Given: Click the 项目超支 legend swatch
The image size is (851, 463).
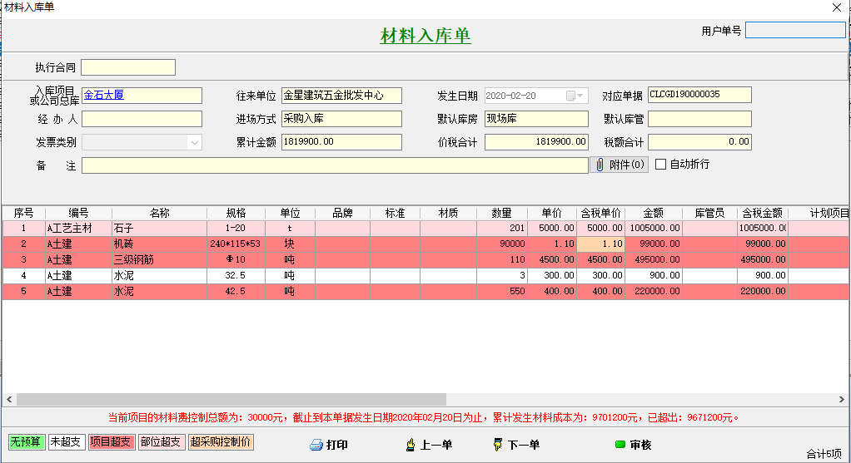Looking at the screenshot, I should click(x=112, y=442).
